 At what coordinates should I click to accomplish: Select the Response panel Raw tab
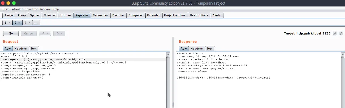pyautogui.click(x=184, y=49)
